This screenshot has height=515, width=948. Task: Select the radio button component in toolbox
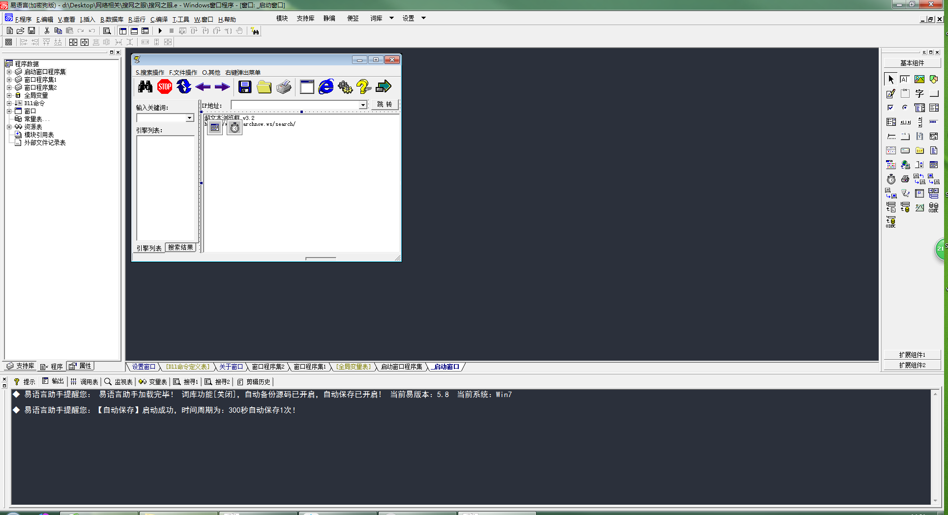point(905,108)
